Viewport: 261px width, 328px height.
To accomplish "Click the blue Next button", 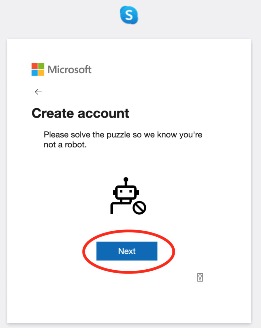I will click(127, 251).
